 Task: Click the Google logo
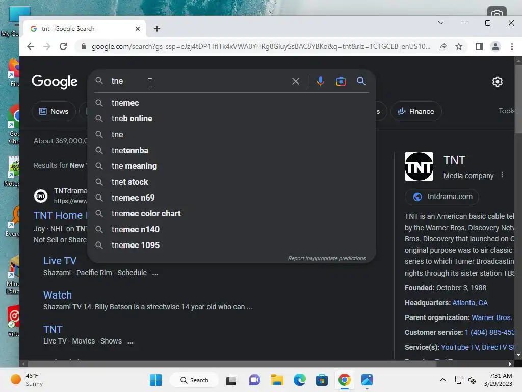point(55,82)
